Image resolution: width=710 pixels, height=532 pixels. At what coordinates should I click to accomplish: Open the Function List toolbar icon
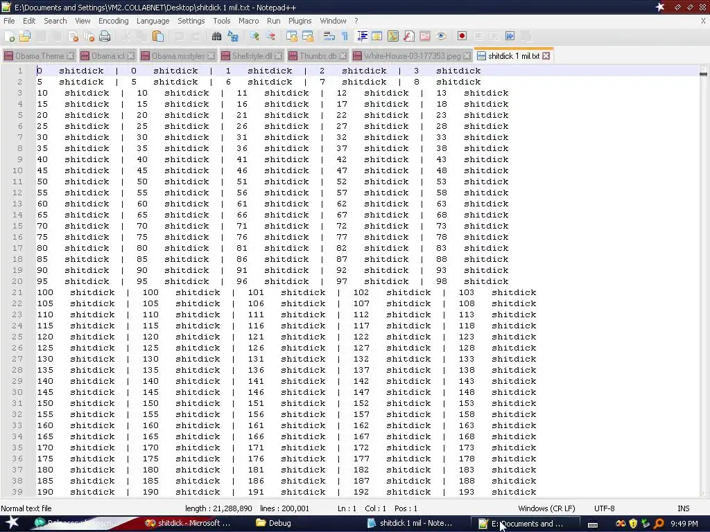409,36
